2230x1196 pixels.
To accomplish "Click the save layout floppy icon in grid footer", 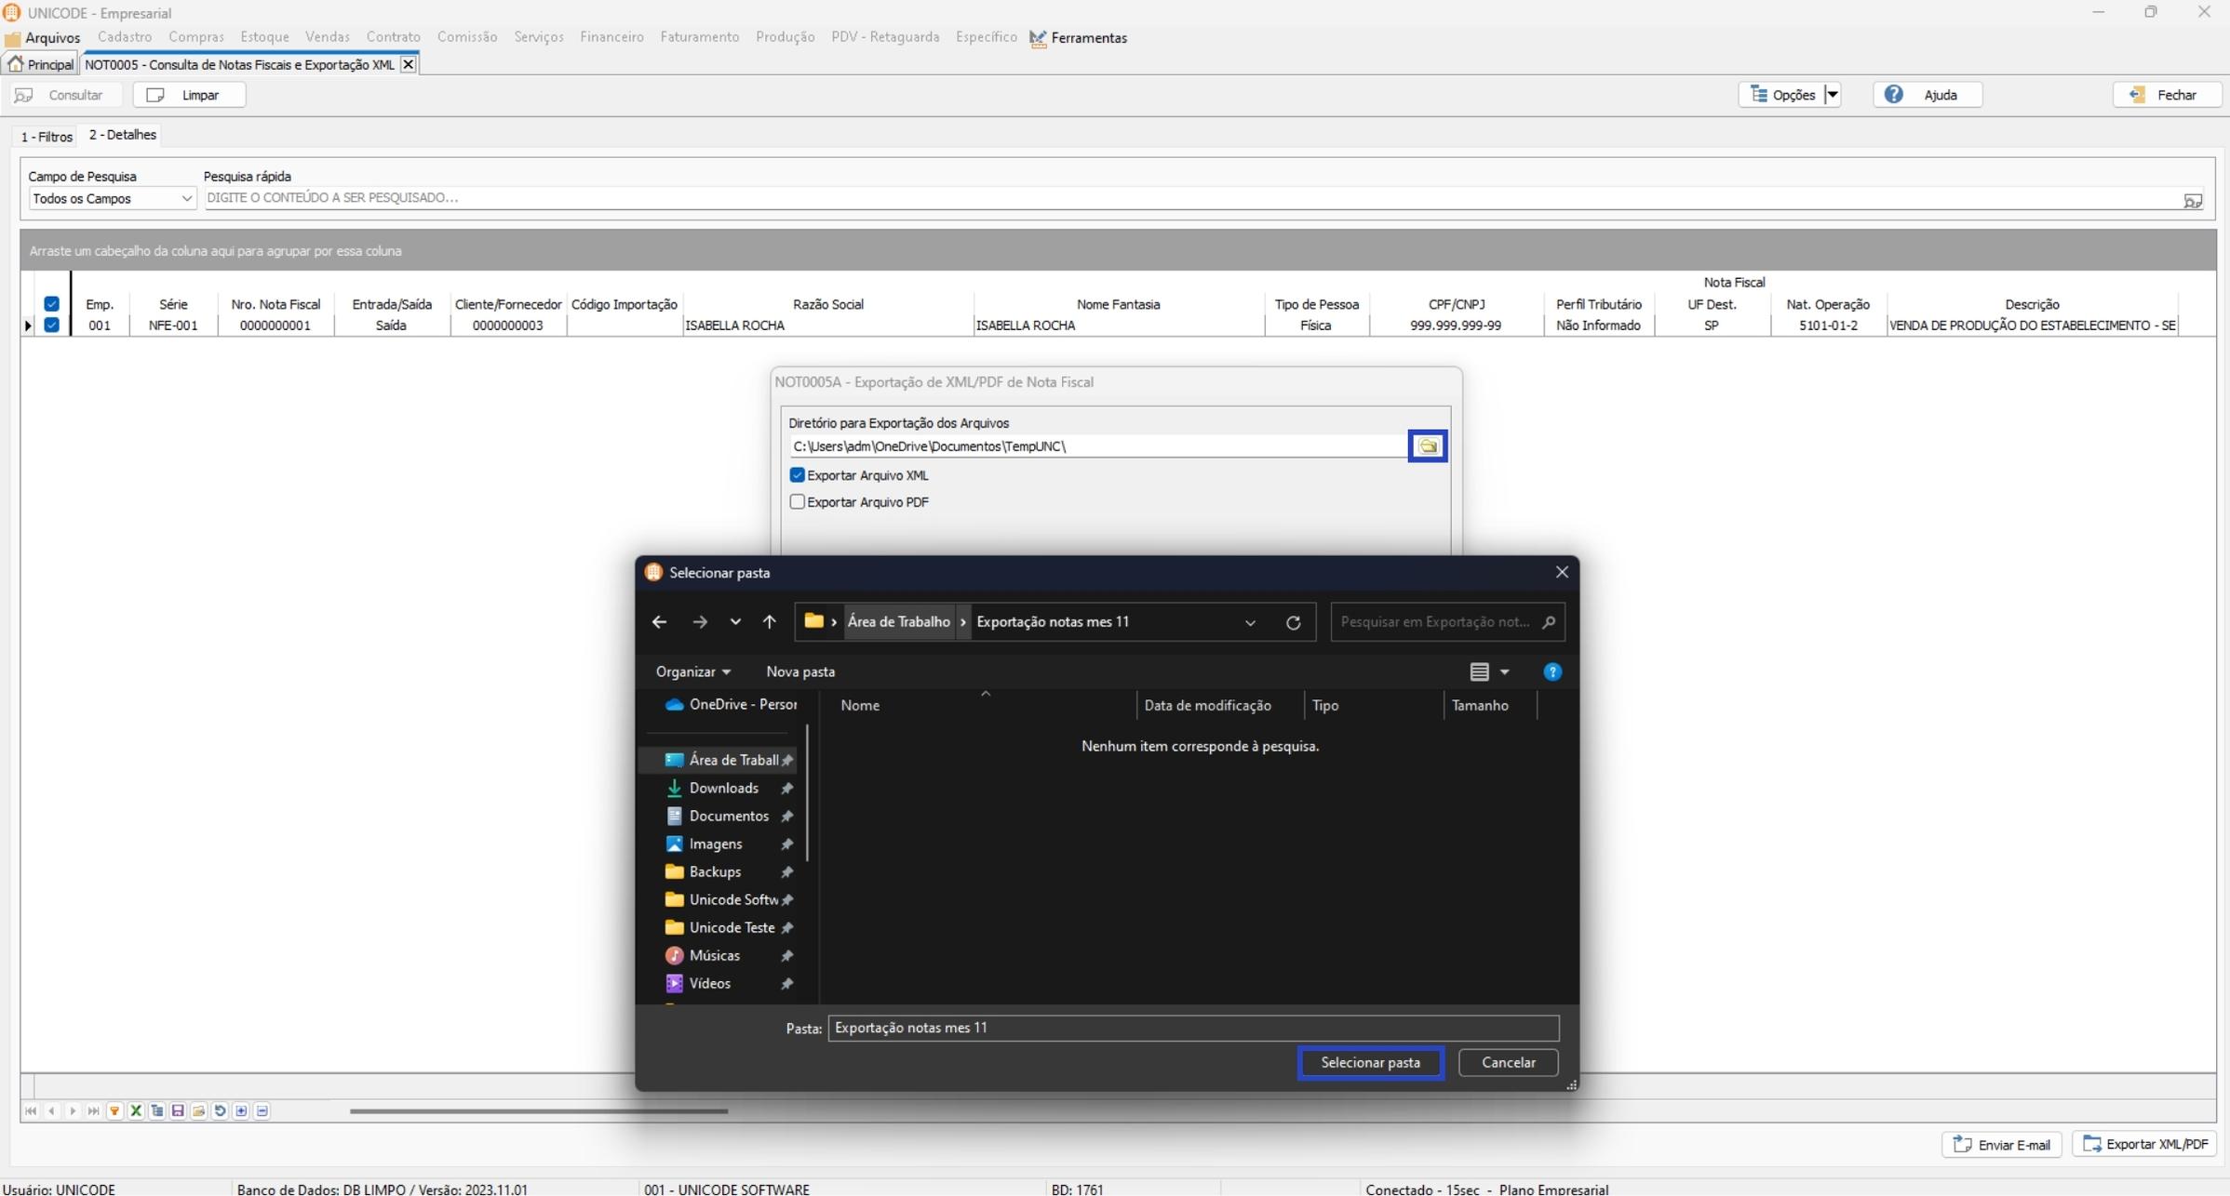I will [x=178, y=1110].
